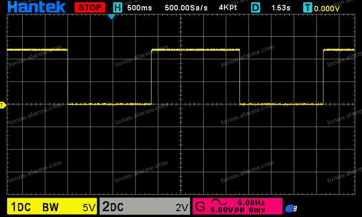Click the Hantek logo
This screenshot has width=362, height=217.
pos(36,7)
